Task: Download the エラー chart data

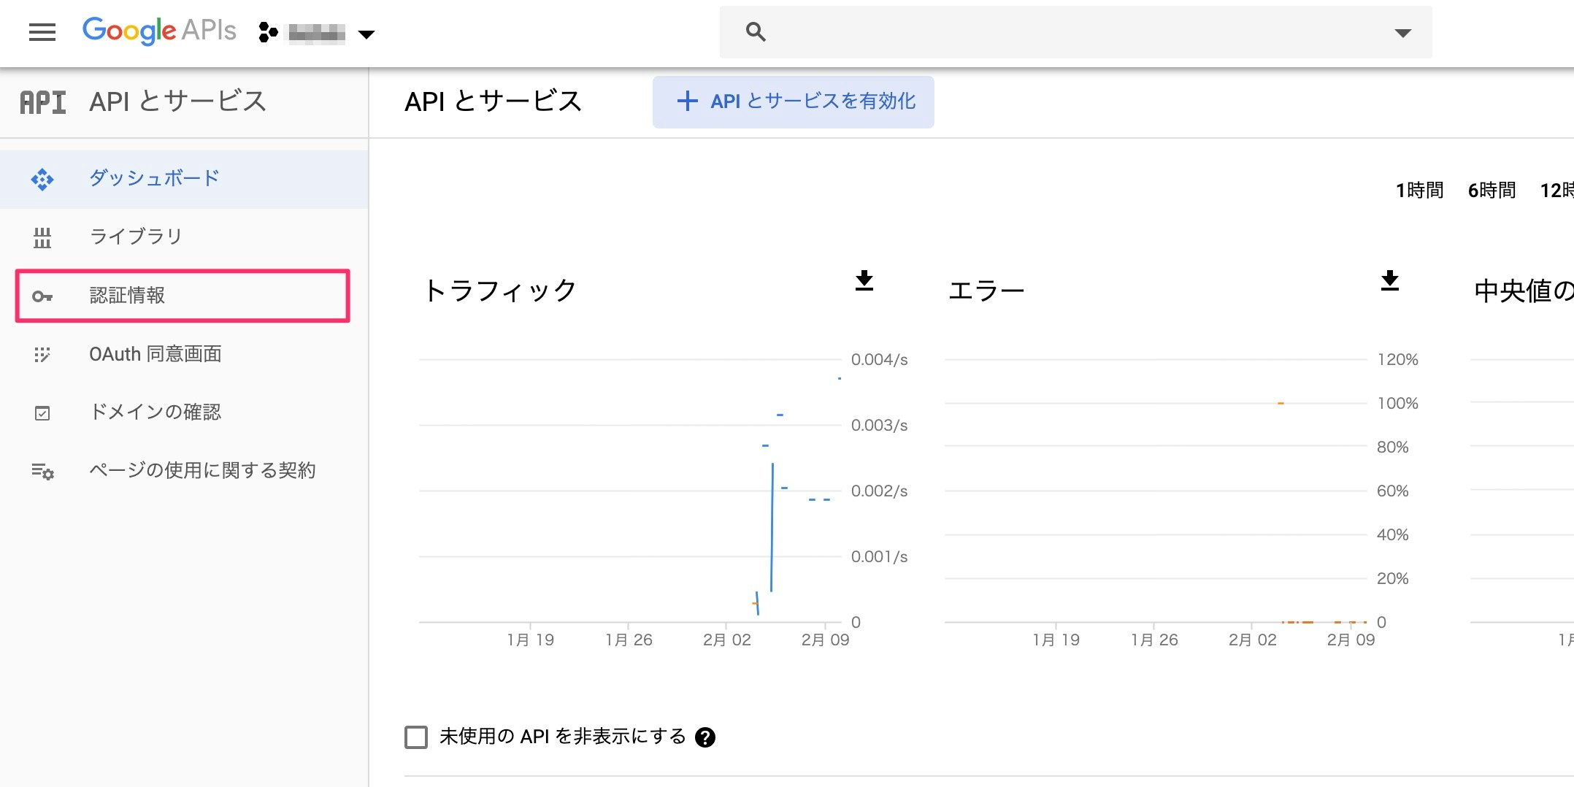Action: (x=1390, y=280)
